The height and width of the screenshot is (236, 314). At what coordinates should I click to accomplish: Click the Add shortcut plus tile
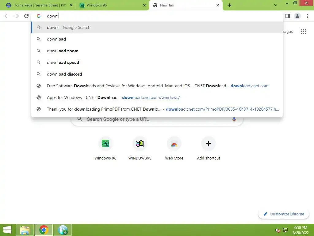coord(209,148)
